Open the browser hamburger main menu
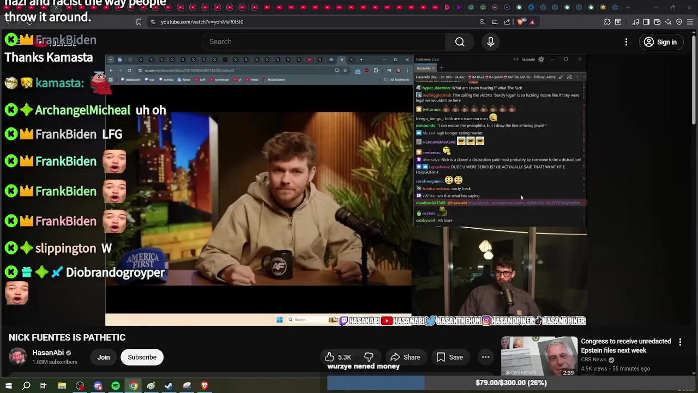698x393 pixels. click(x=690, y=22)
